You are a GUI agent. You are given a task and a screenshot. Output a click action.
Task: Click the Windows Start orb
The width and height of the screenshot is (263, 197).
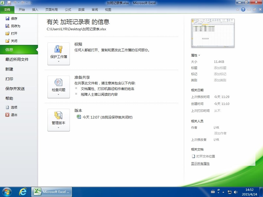tap(7, 192)
